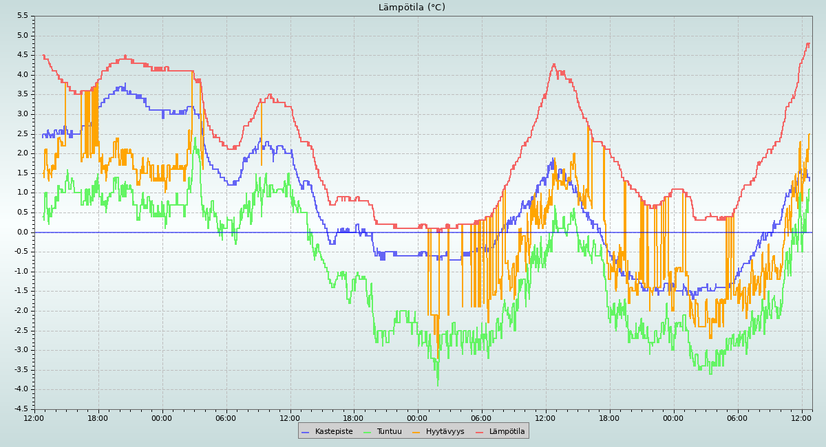
Task: Click the Tuntuu legend label
Action: pyautogui.click(x=389, y=431)
